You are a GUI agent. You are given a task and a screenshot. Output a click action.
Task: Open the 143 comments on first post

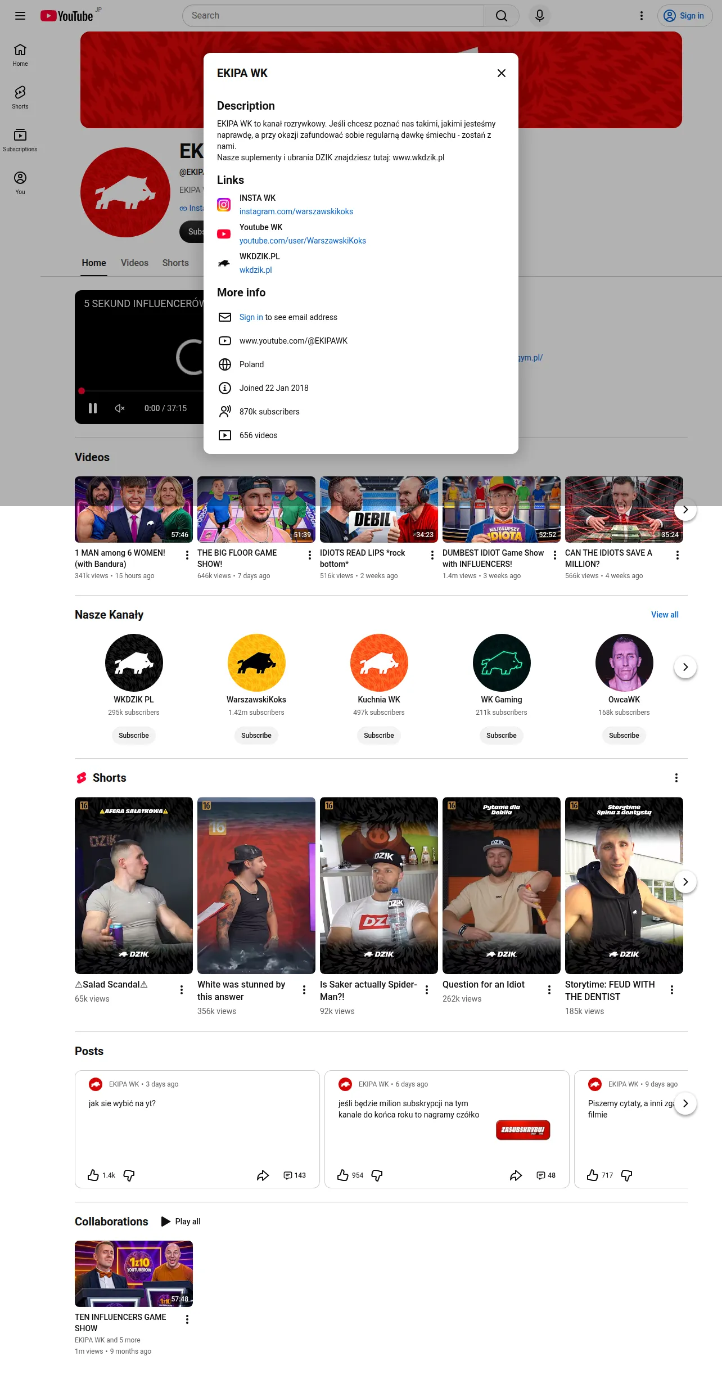[x=295, y=1175]
